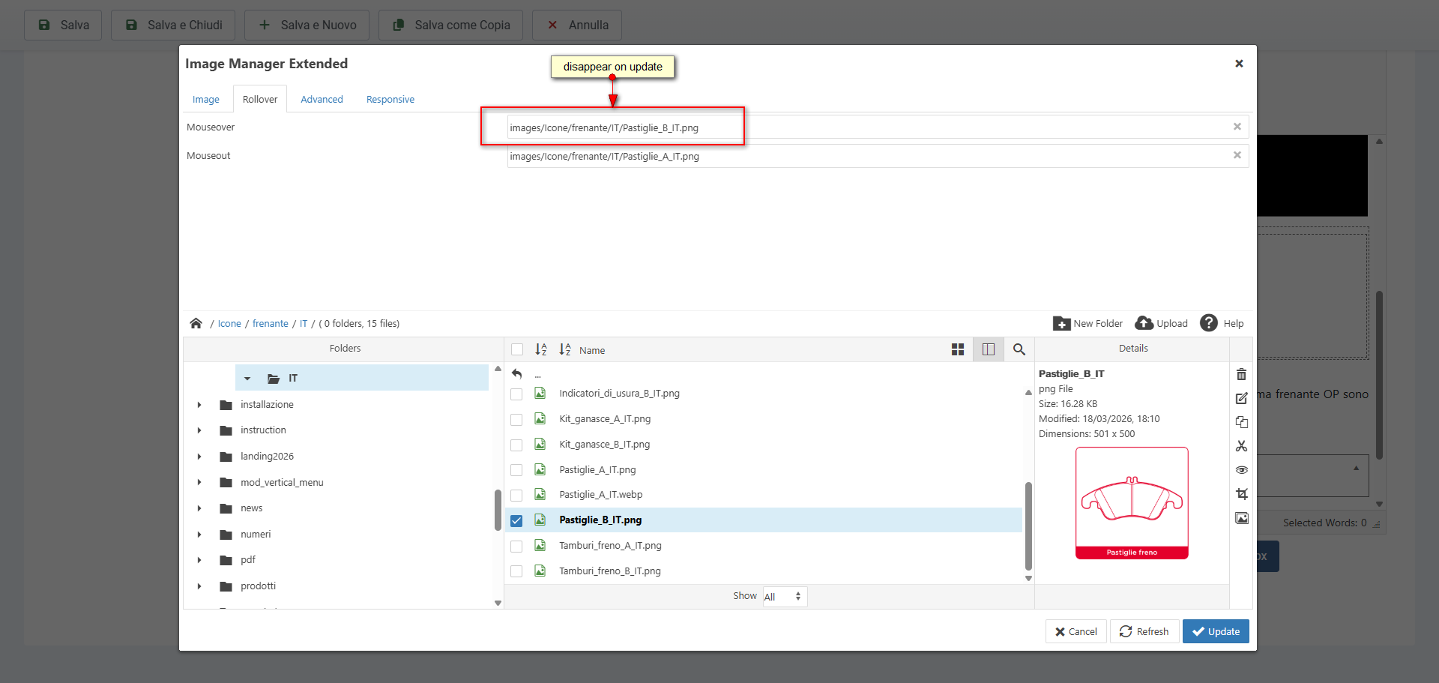
Task: Click the Cancel button
Action: 1076,631
